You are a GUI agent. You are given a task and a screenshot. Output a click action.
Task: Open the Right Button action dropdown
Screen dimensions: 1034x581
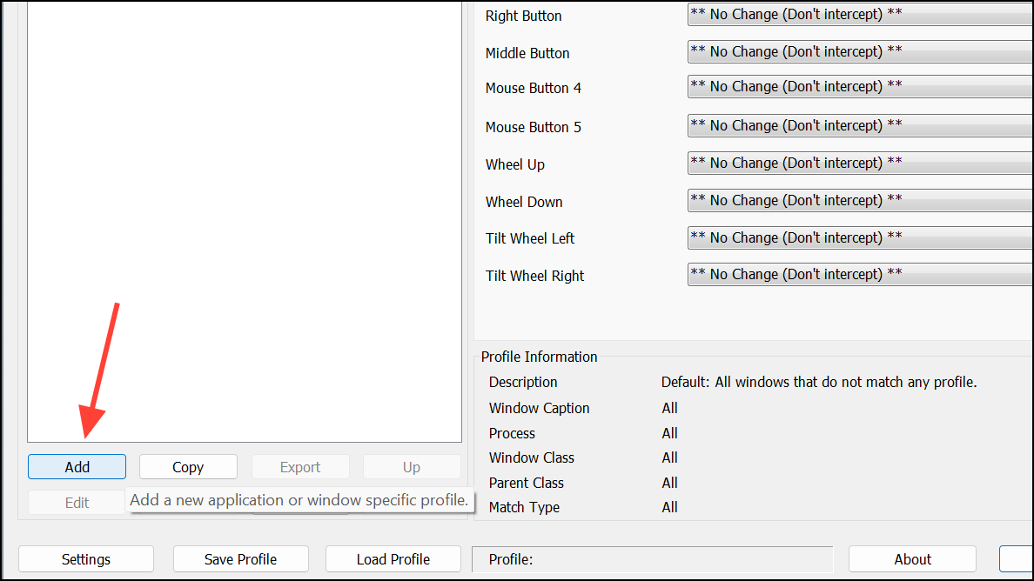tap(860, 15)
